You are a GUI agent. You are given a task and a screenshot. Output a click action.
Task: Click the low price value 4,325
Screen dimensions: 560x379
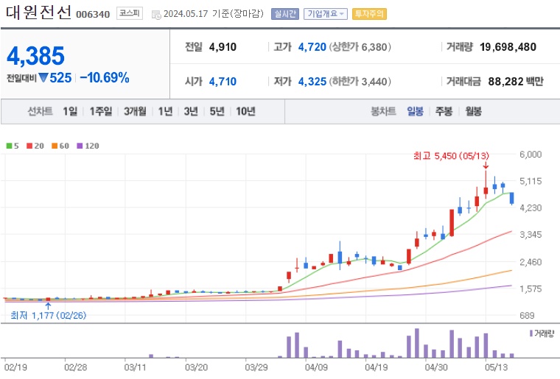(x=312, y=82)
